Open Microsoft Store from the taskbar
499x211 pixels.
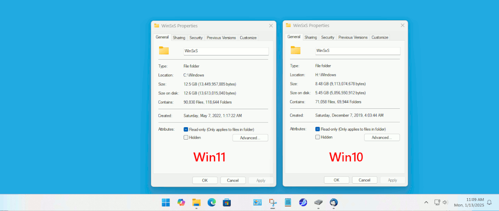(x=226, y=202)
